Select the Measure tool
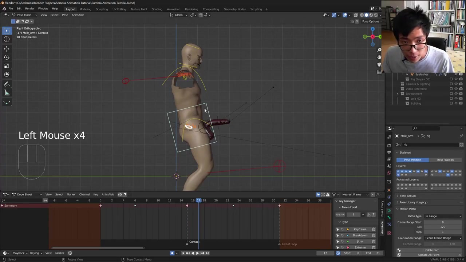The width and height of the screenshot is (466, 262). (7, 93)
